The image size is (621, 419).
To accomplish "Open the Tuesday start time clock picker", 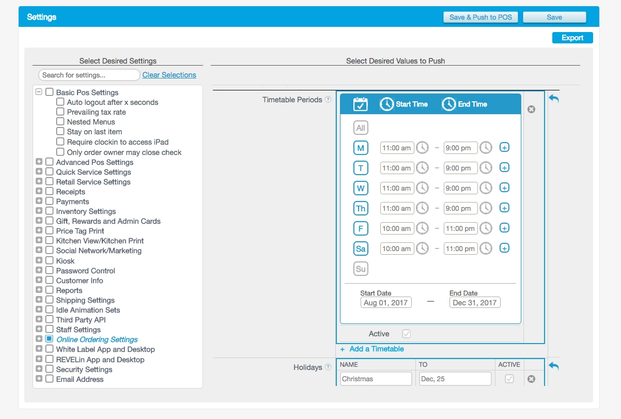I will 423,168.
